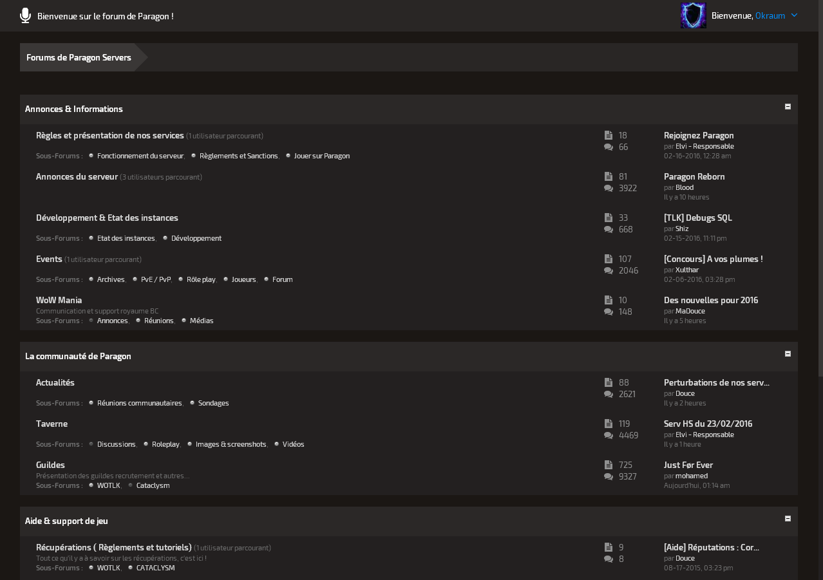Open the WOTLK subforum under Récupérations
The height and width of the screenshot is (580, 823).
click(x=109, y=568)
